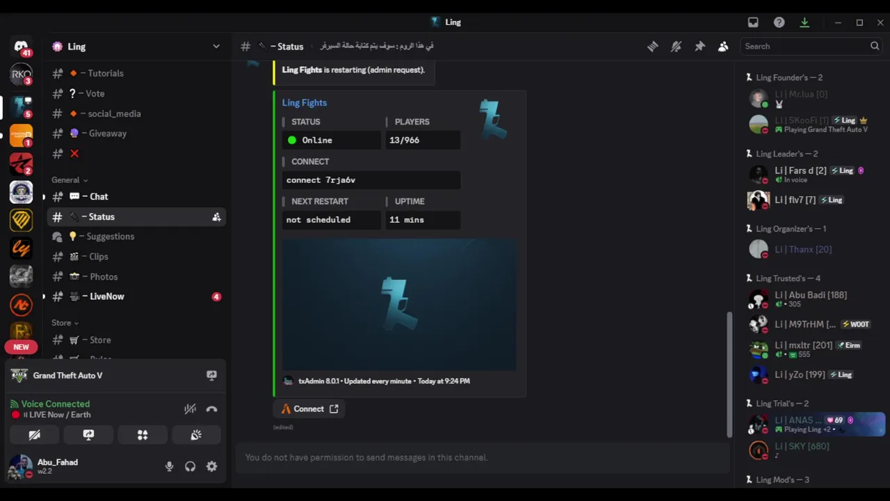The width and height of the screenshot is (890, 501).
Task: Open pinned messages pin icon
Action: 699,46
